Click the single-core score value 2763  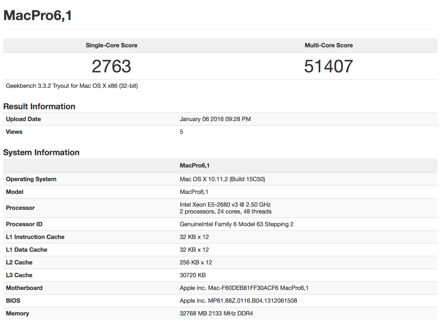pos(112,66)
